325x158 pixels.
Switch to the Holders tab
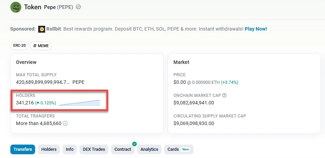click(49, 149)
